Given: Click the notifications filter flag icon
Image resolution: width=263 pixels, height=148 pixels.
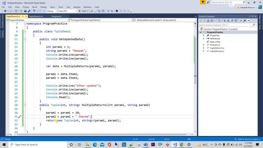Looking at the screenshot, I should coord(203,2).
